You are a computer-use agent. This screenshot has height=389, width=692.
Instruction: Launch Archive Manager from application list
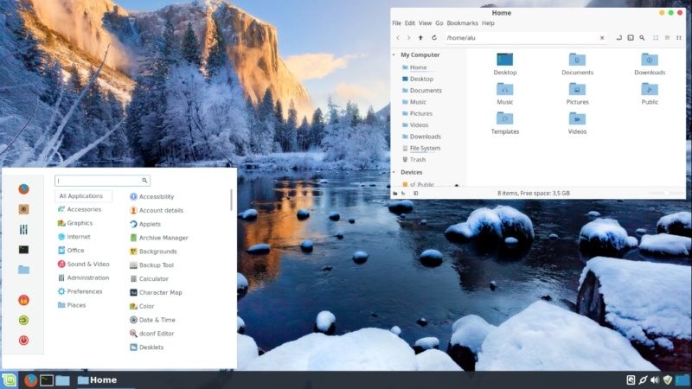[x=159, y=238]
